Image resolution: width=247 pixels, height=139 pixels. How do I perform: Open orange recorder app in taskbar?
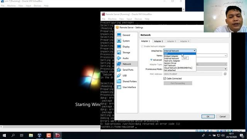point(49,136)
